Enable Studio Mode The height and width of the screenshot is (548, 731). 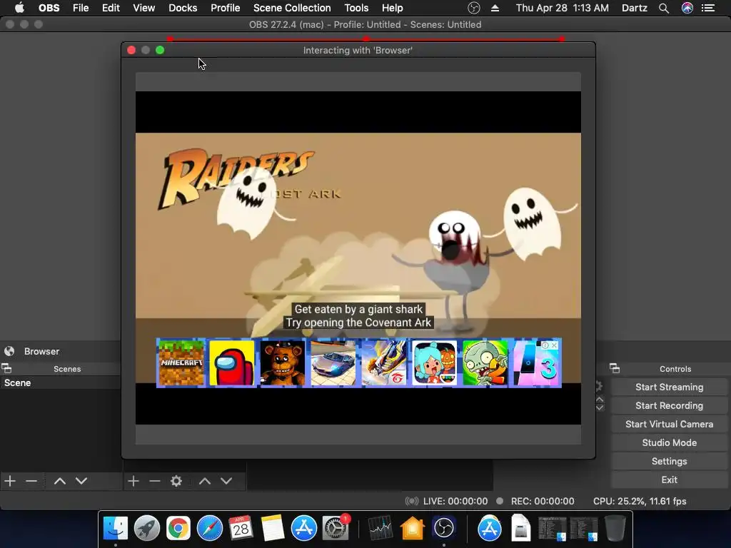(669, 442)
